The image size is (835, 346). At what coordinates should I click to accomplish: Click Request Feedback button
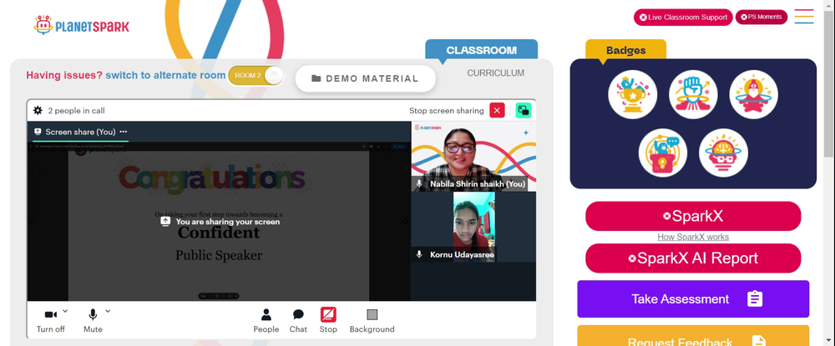click(693, 337)
